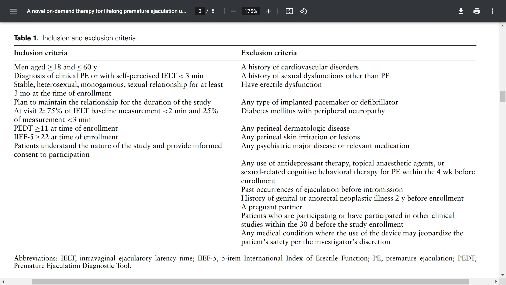This screenshot has width=506, height=285.
Task: Click 'Men aged ≥18 and ≤ 60 y'
Action: pos(55,67)
